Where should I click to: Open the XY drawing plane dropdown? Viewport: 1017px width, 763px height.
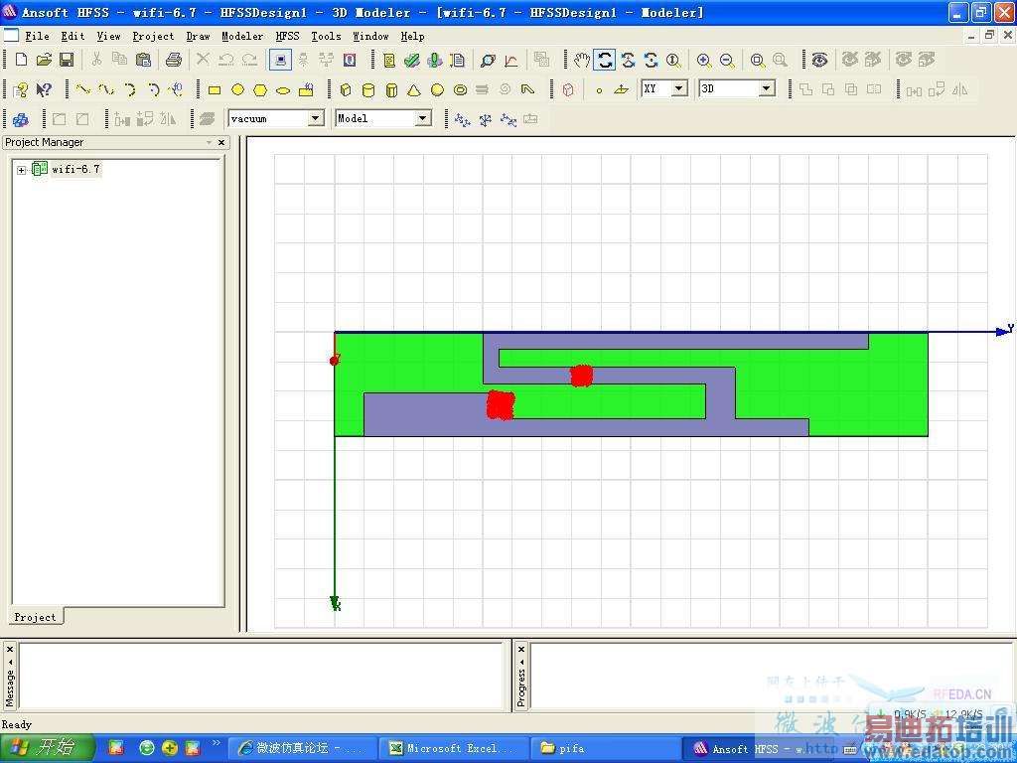point(679,89)
